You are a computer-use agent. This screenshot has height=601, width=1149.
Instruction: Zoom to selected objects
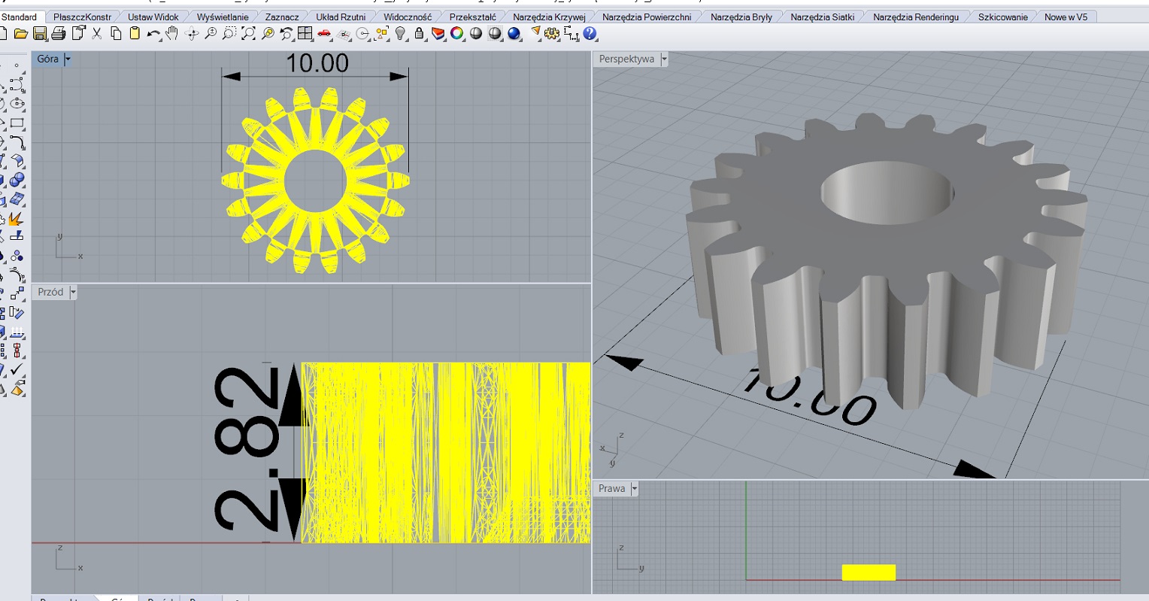tap(268, 33)
